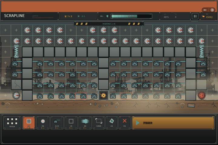Toggle the round indicator beside day 79
Image resolution: width=218 pixels, height=145 pixels.
click(x=78, y=16)
